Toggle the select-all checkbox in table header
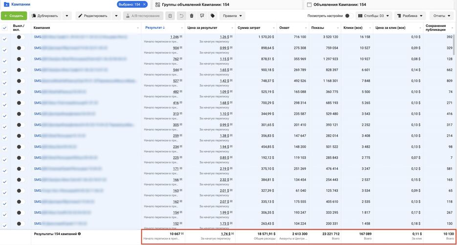This screenshot has height=245, width=457. [x=5, y=28]
